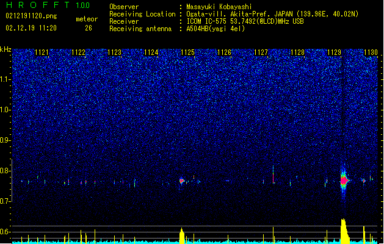Click the ICOM IC-575 receiver text
This screenshot has height=244, width=384.
tap(245, 21)
